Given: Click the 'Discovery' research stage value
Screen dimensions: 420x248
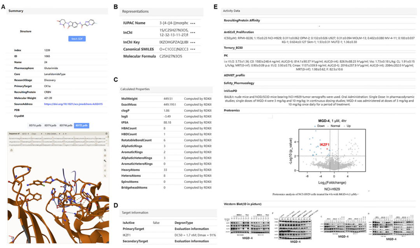Looking at the screenshot, I should [x=50, y=80].
